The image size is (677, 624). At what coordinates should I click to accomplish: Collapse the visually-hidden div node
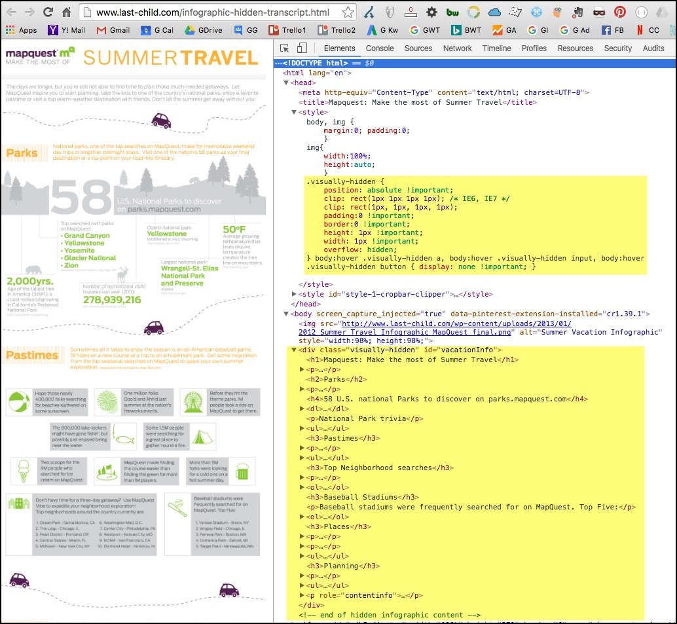tap(293, 349)
